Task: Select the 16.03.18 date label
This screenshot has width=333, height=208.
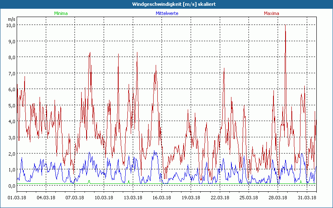Action: click(162, 197)
